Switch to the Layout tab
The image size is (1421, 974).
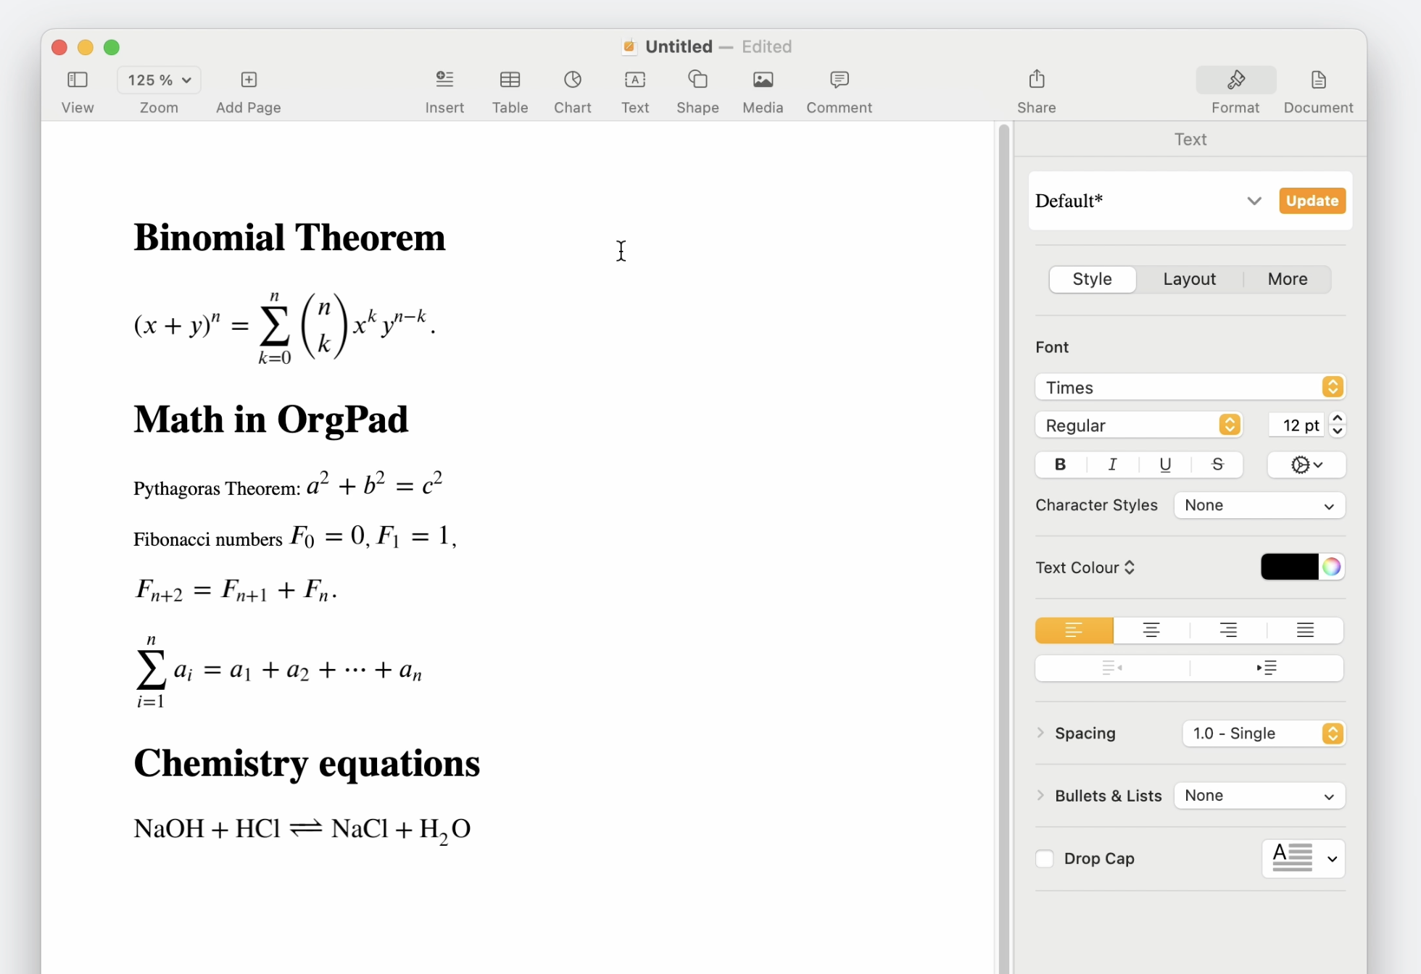[1189, 279]
